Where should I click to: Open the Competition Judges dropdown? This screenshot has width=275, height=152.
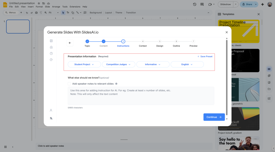click(118, 64)
